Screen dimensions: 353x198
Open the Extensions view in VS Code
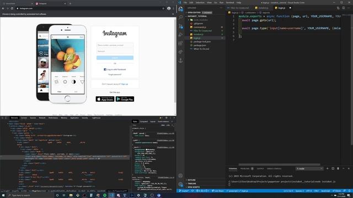[180, 43]
